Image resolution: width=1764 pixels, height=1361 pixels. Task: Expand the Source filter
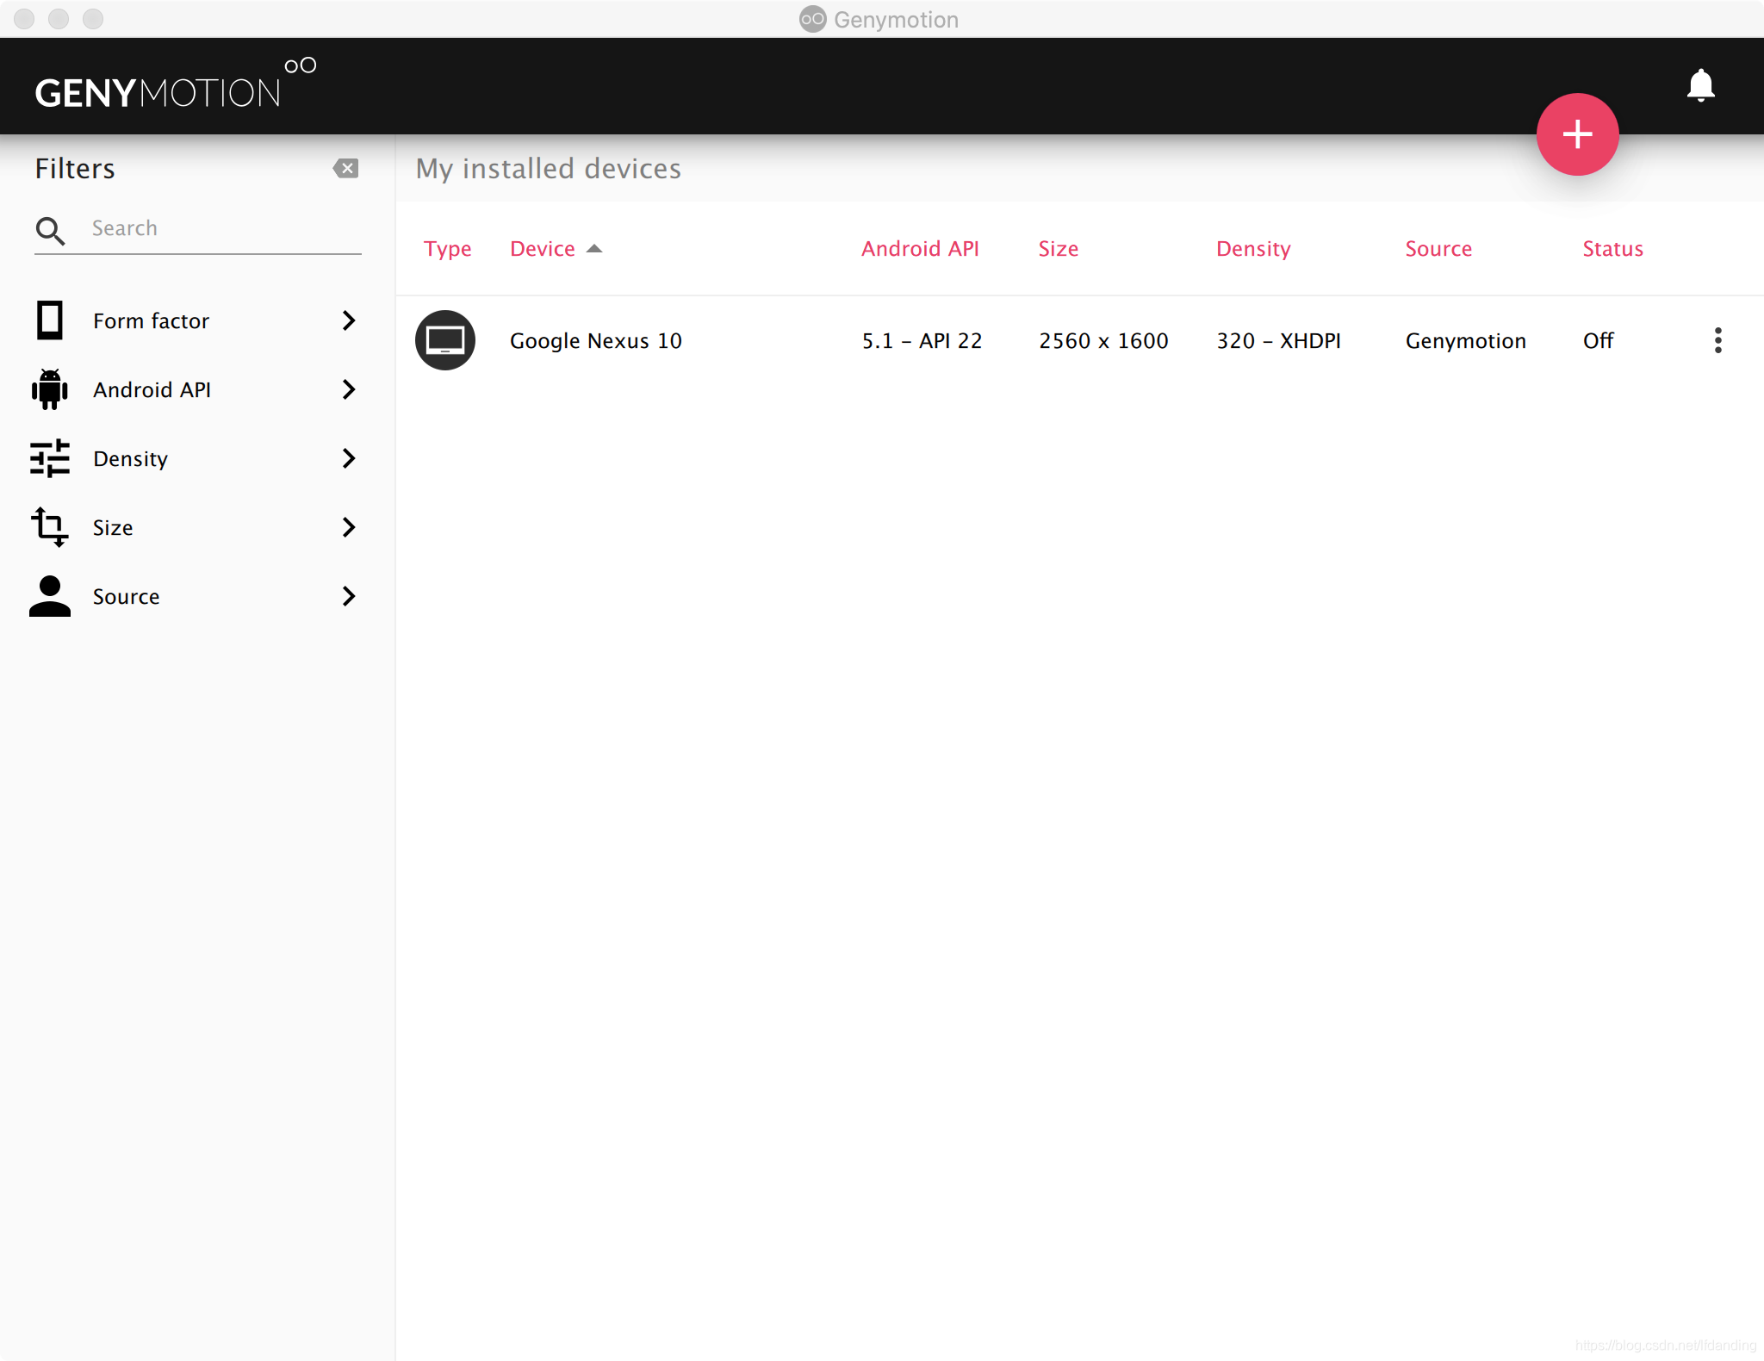(x=348, y=596)
